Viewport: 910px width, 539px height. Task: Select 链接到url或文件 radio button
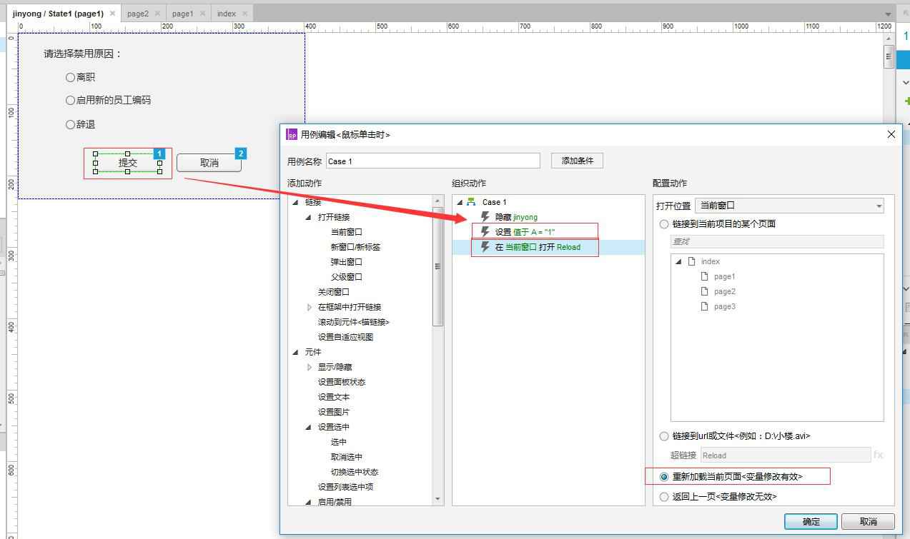(664, 436)
